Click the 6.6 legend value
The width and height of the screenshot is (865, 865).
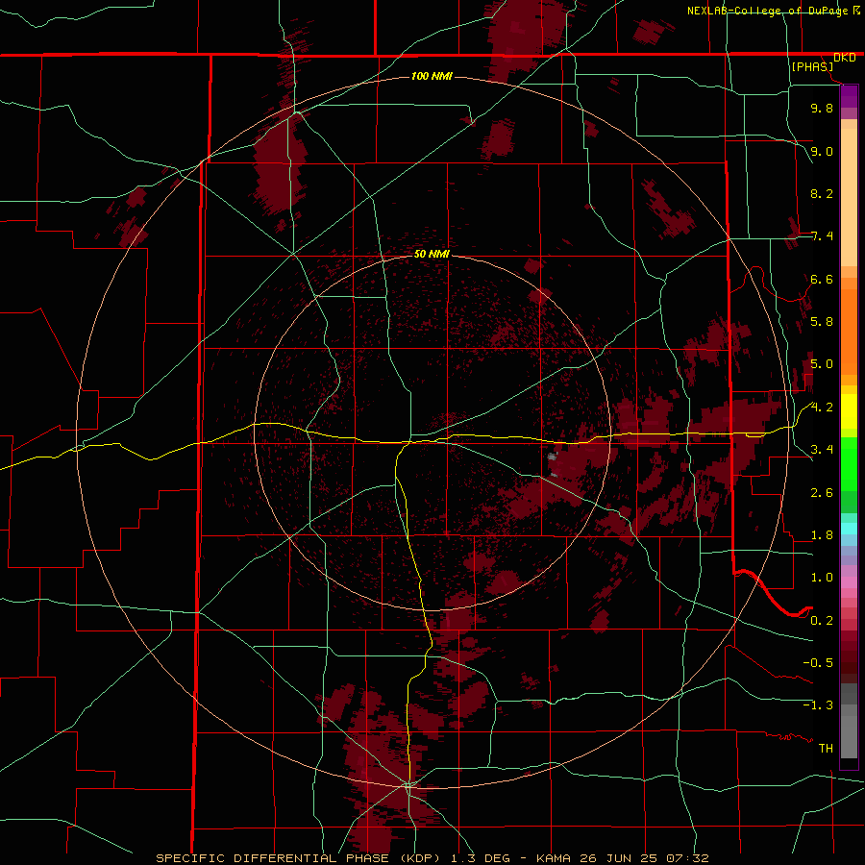(x=822, y=279)
